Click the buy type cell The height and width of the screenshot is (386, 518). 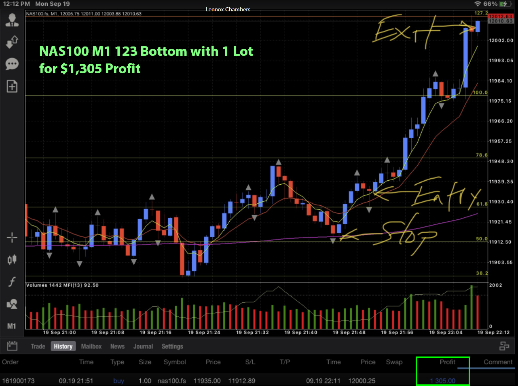pyautogui.click(x=118, y=381)
